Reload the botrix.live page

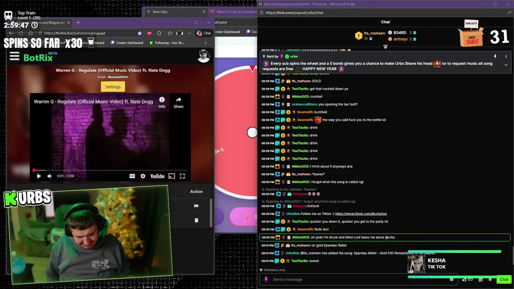coord(21,33)
